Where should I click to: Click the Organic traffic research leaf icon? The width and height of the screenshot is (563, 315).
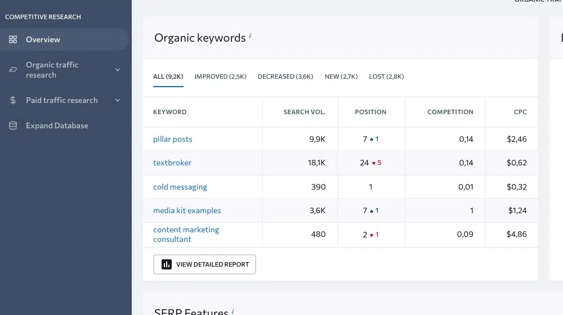[x=13, y=70]
